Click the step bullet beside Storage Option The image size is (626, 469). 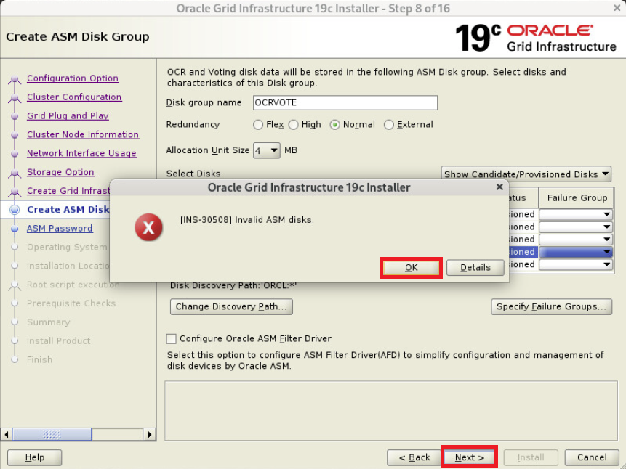click(x=15, y=172)
